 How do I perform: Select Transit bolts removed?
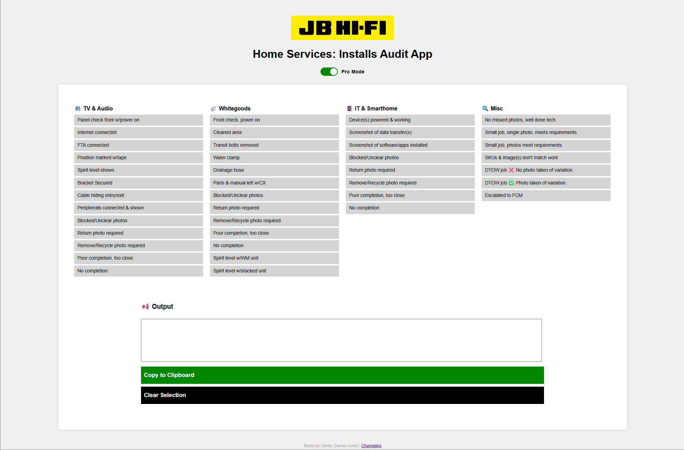click(274, 145)
